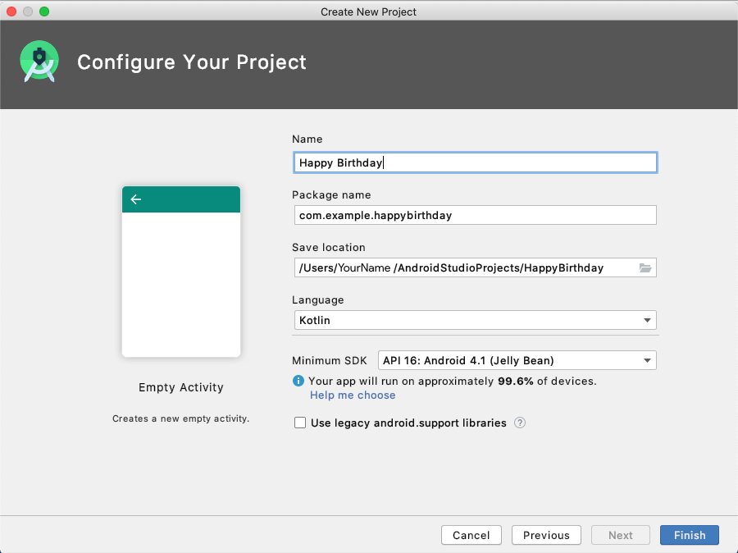Click the back arrow in the activity preview
The height and width of the screenshot is (553, 738).
click(x=136, y=199)
